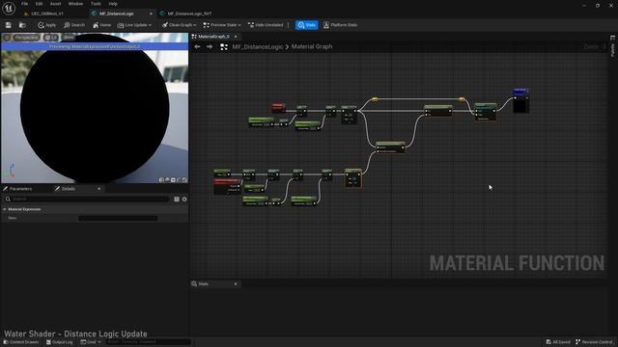Navigate forward in the graph history
This screenshot has height=347, width=618.
(210, 47)
